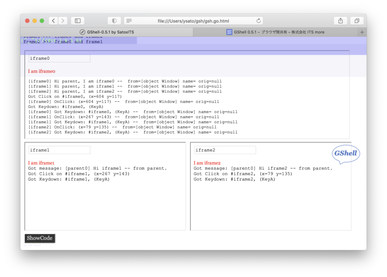This screenshot has width=387, height=277.
Task: Open a new tab with plus button
Action: point(362,32)
